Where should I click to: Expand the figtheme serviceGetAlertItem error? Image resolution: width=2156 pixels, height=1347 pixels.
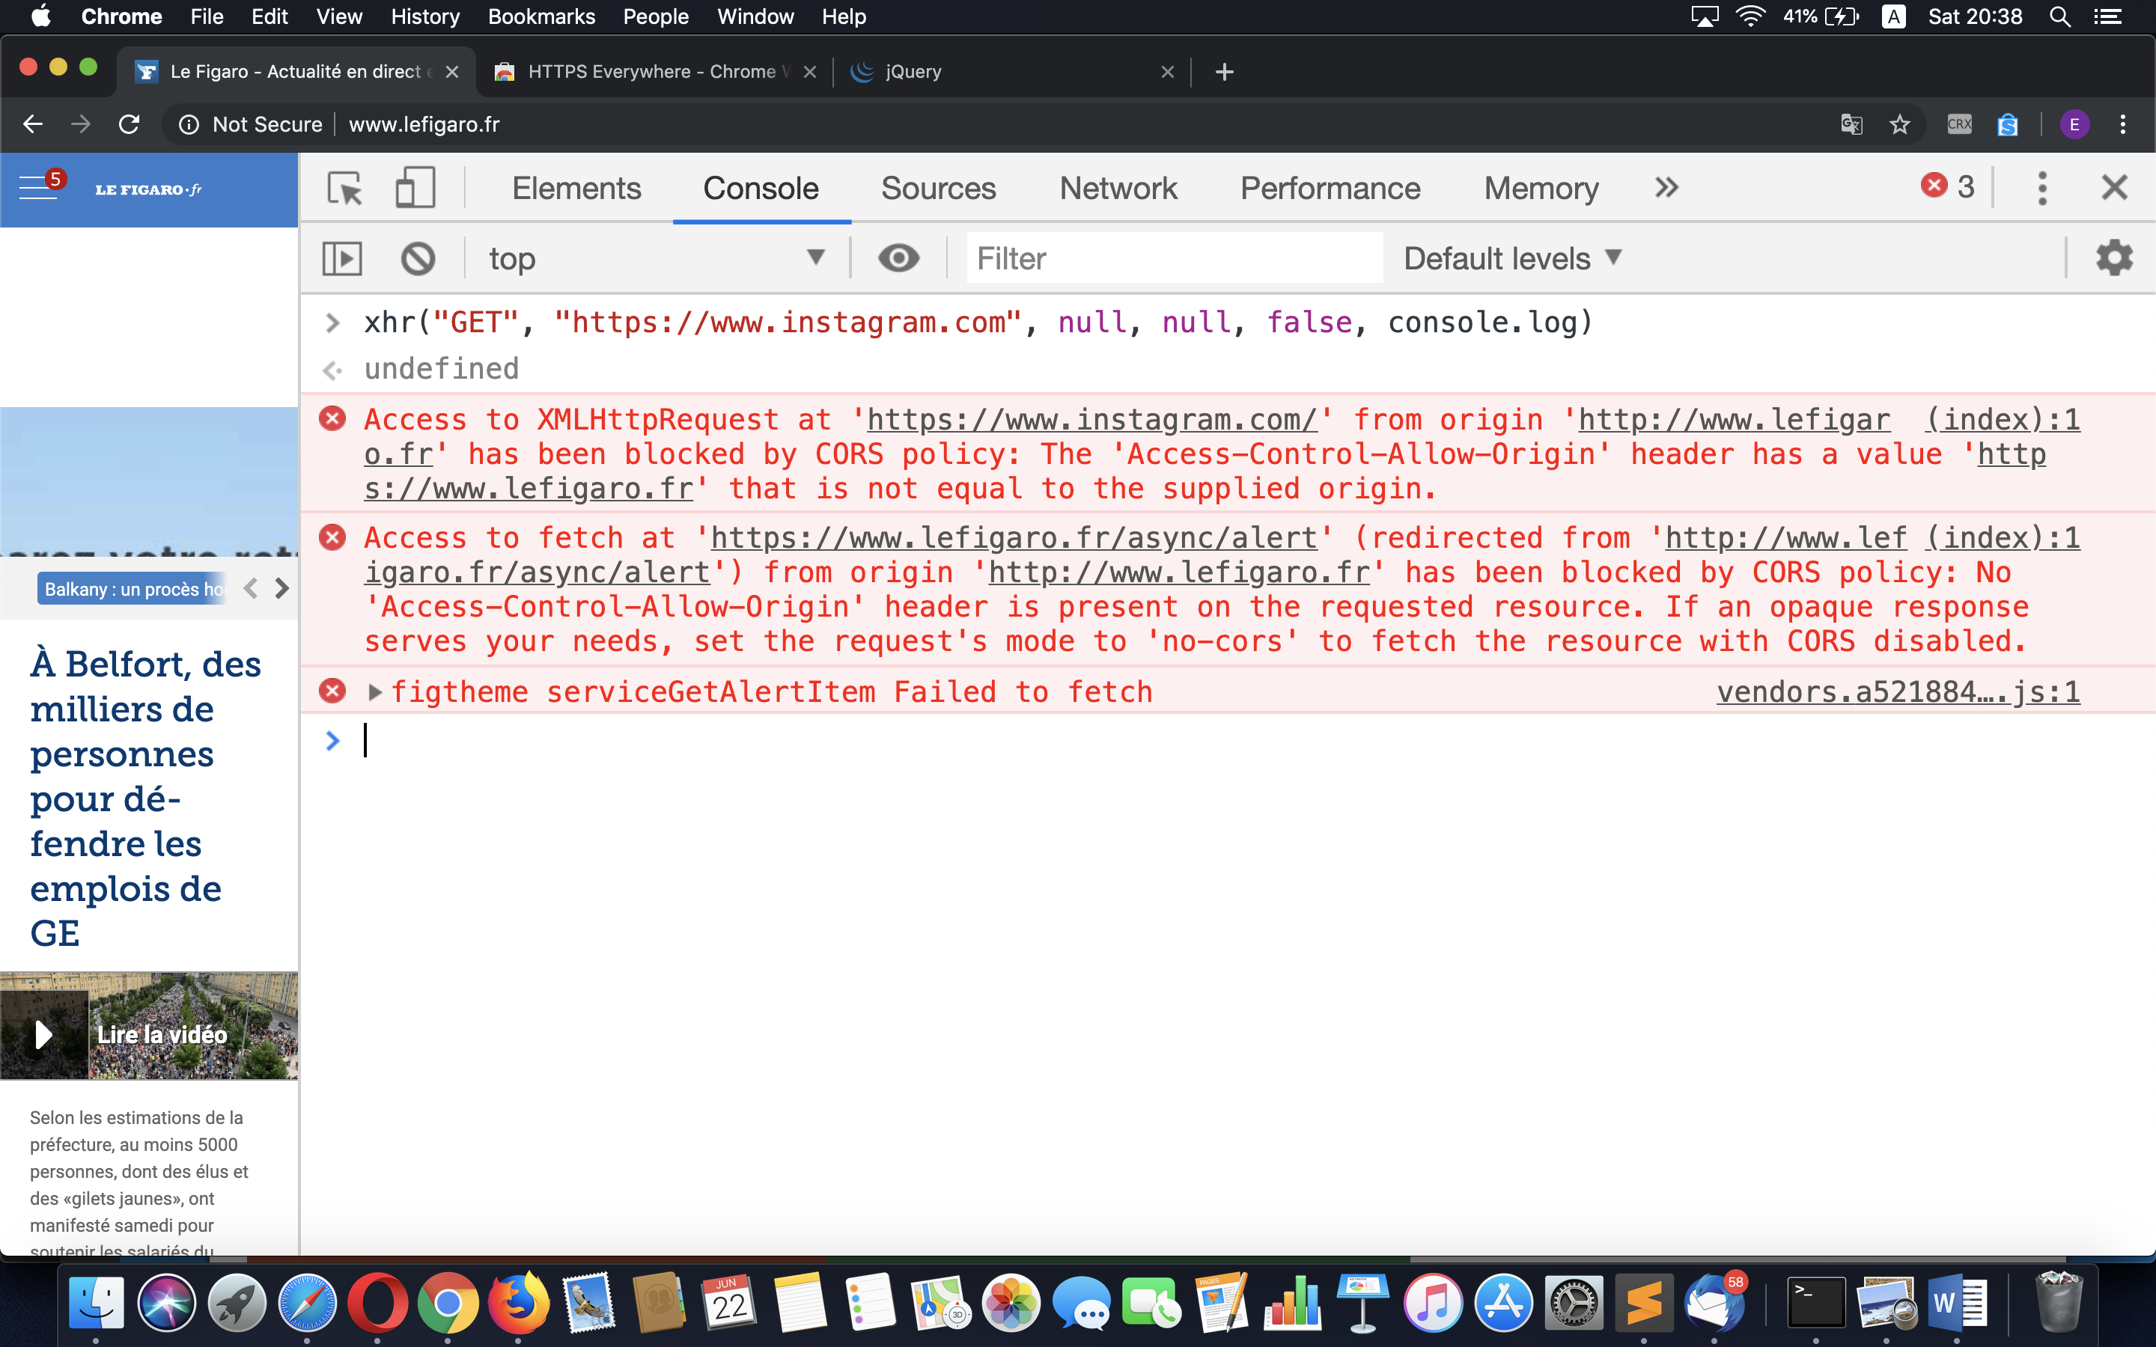(375, 692)
